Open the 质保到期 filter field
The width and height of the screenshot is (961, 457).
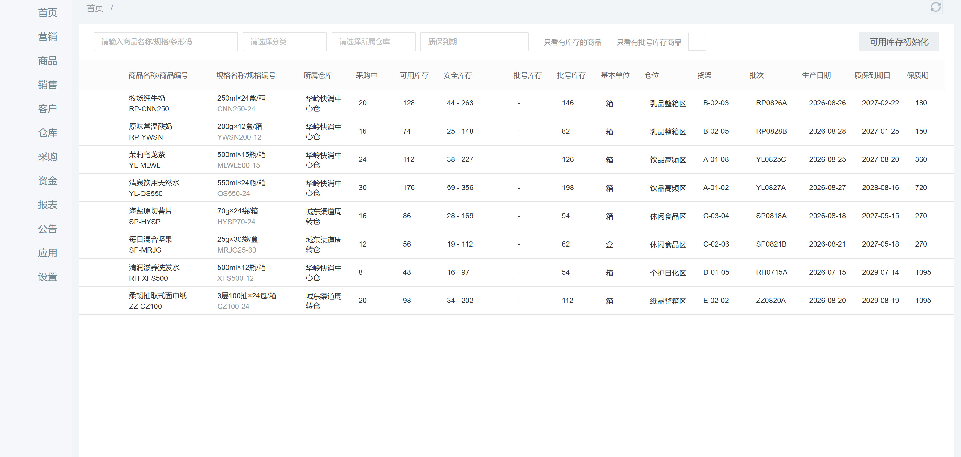click(x=474, y=42)
